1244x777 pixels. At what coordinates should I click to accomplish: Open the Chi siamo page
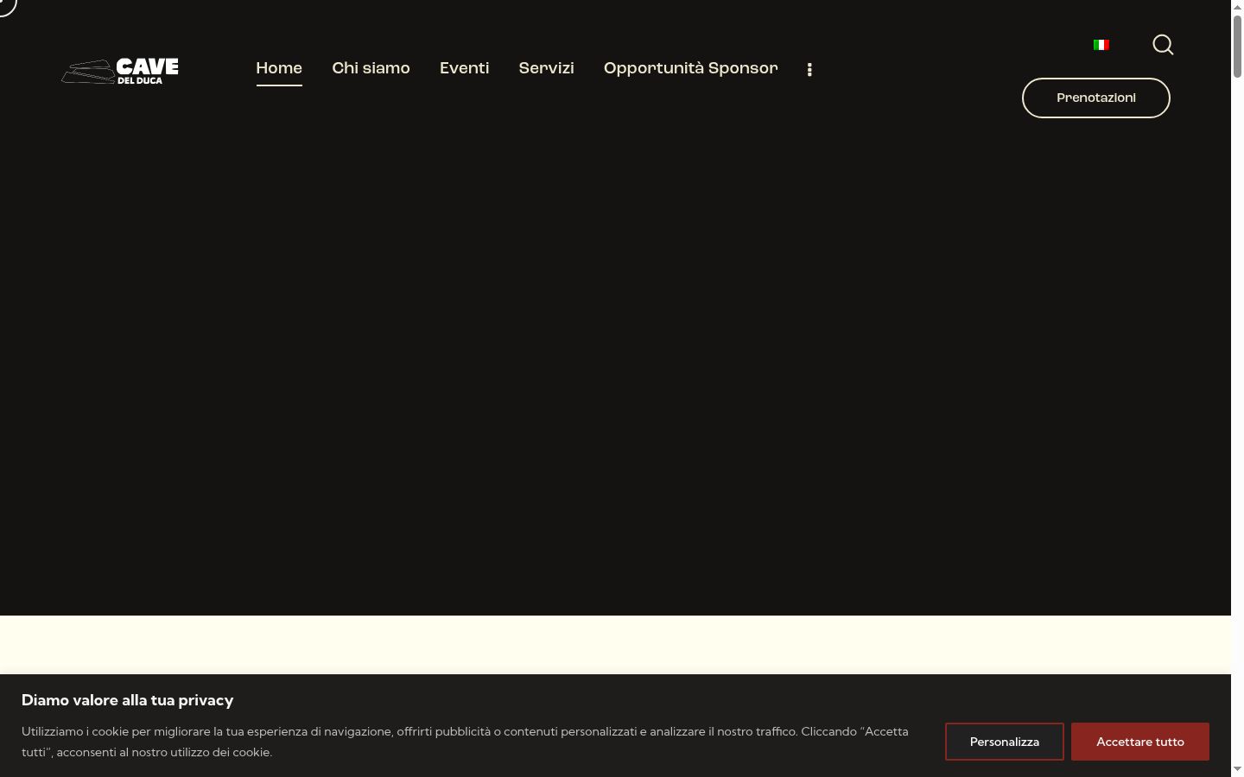coord(371,68)
